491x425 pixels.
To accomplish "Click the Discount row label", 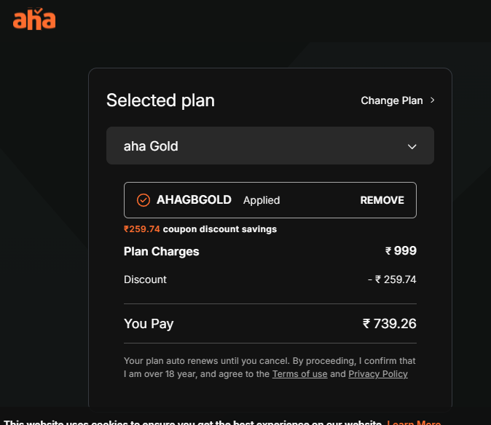I will coord(145,279).
